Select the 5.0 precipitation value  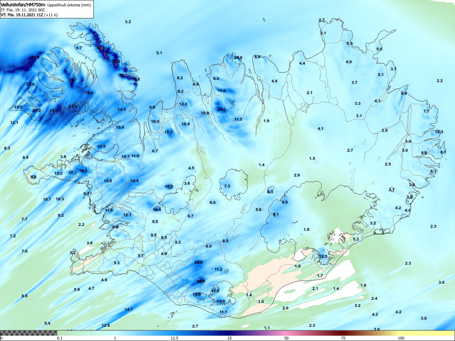(x=379, y=49)
